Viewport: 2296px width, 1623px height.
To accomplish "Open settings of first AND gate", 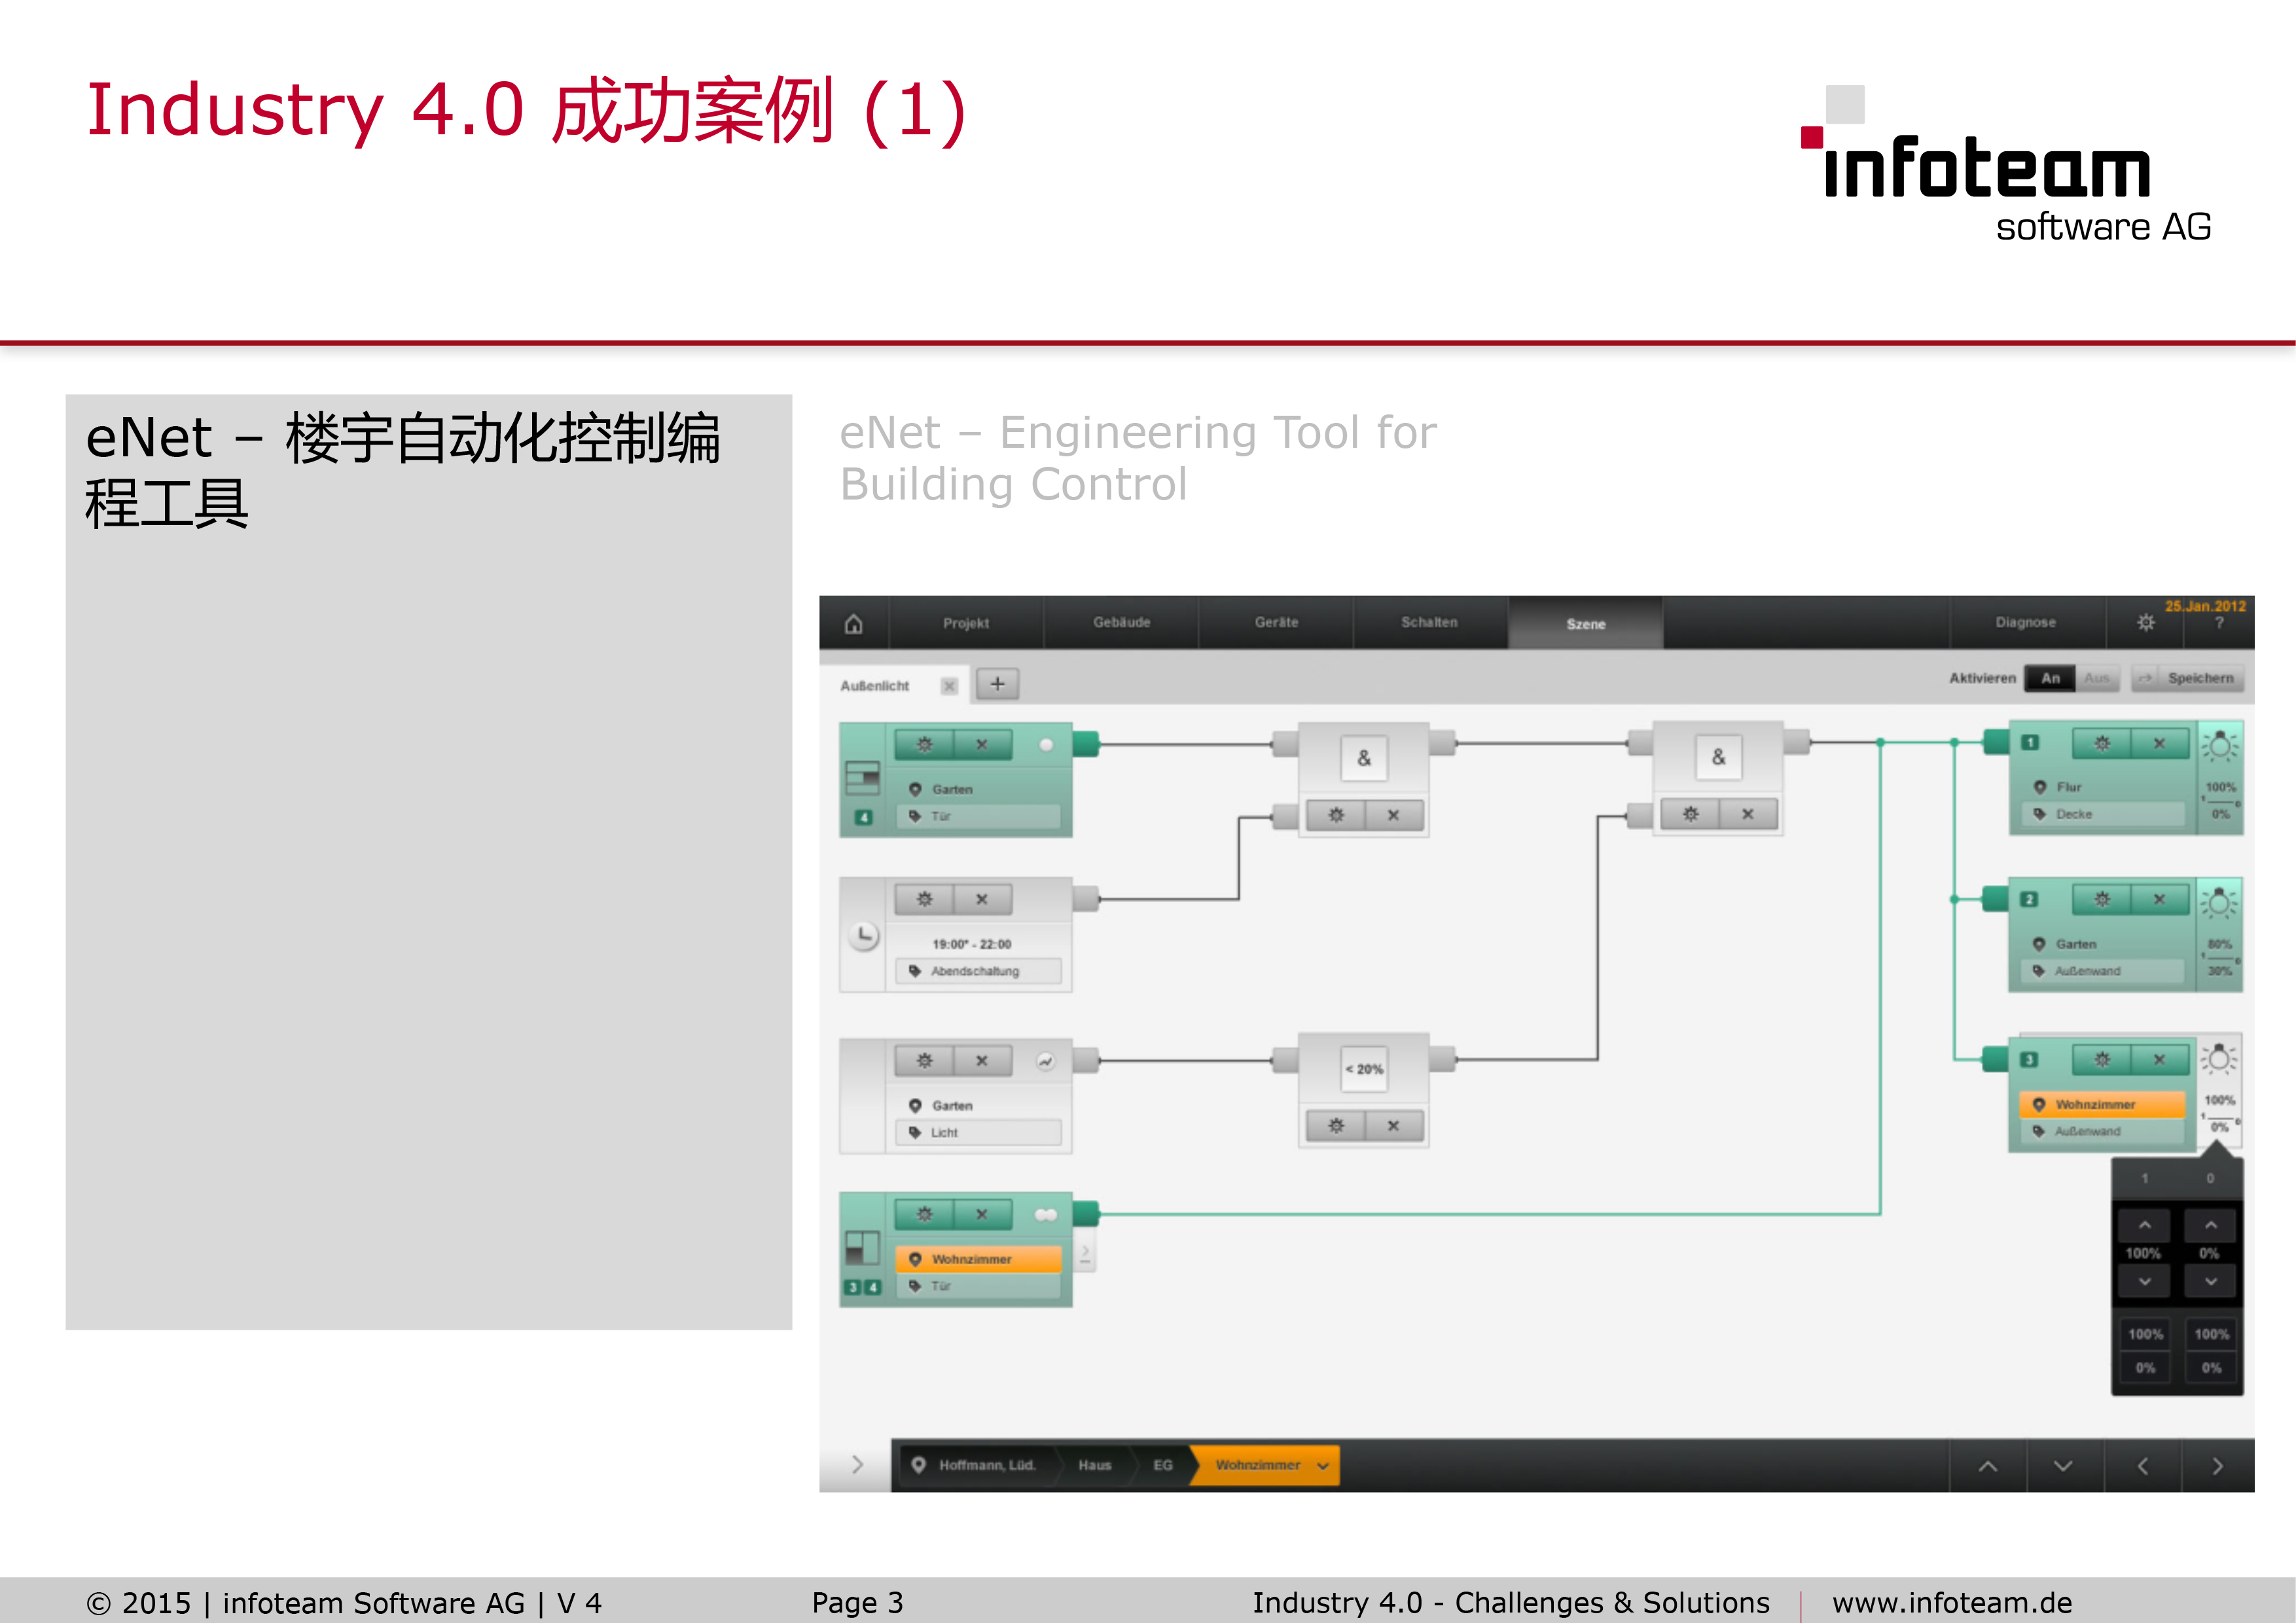I will click(x=1335, y=815).
